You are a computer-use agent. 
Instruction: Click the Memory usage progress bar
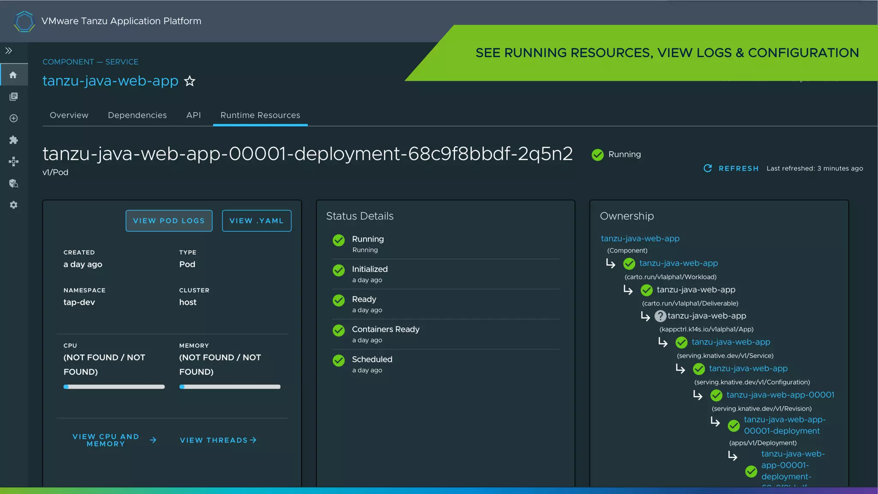click(230, 387)
